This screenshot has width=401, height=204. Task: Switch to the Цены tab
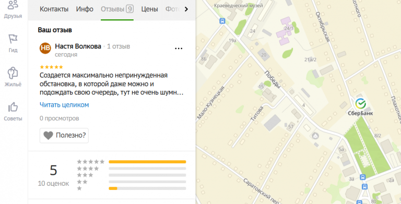pos(150,9)
